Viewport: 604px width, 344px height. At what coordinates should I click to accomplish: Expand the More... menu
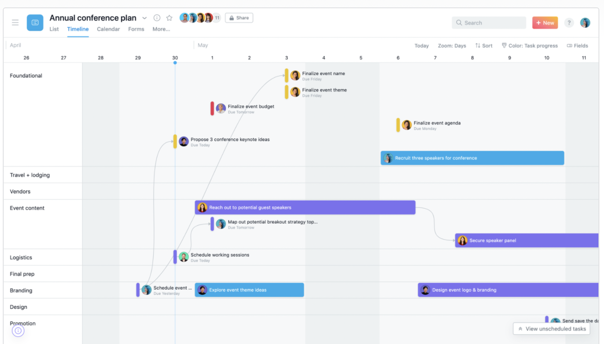tap(161, 29)
